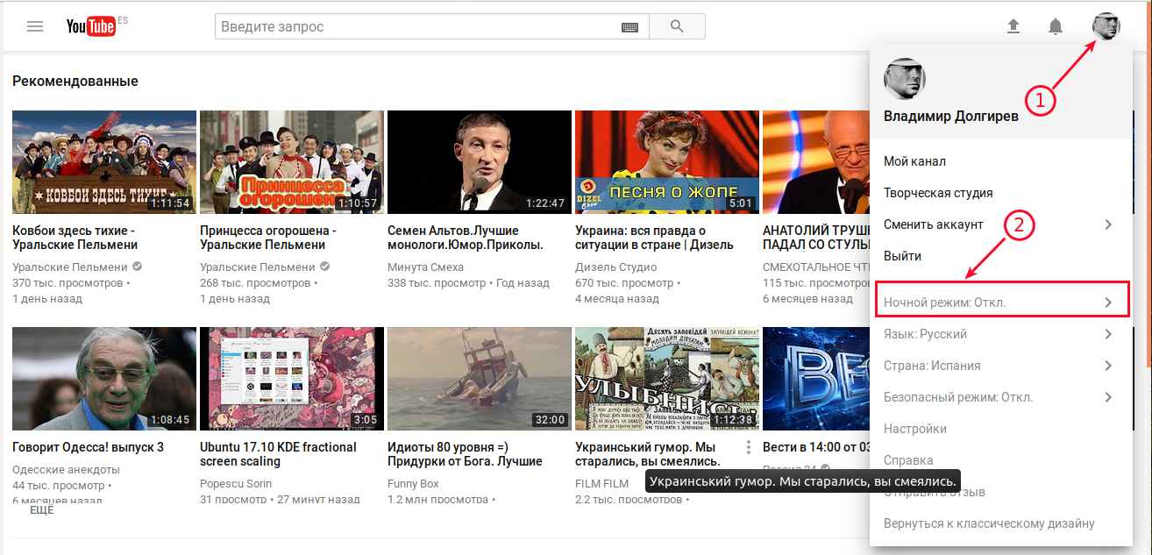This screenshot has height=555, width=1152.
Task: Open channel Popescu Sorin
Action: point(236,483)
